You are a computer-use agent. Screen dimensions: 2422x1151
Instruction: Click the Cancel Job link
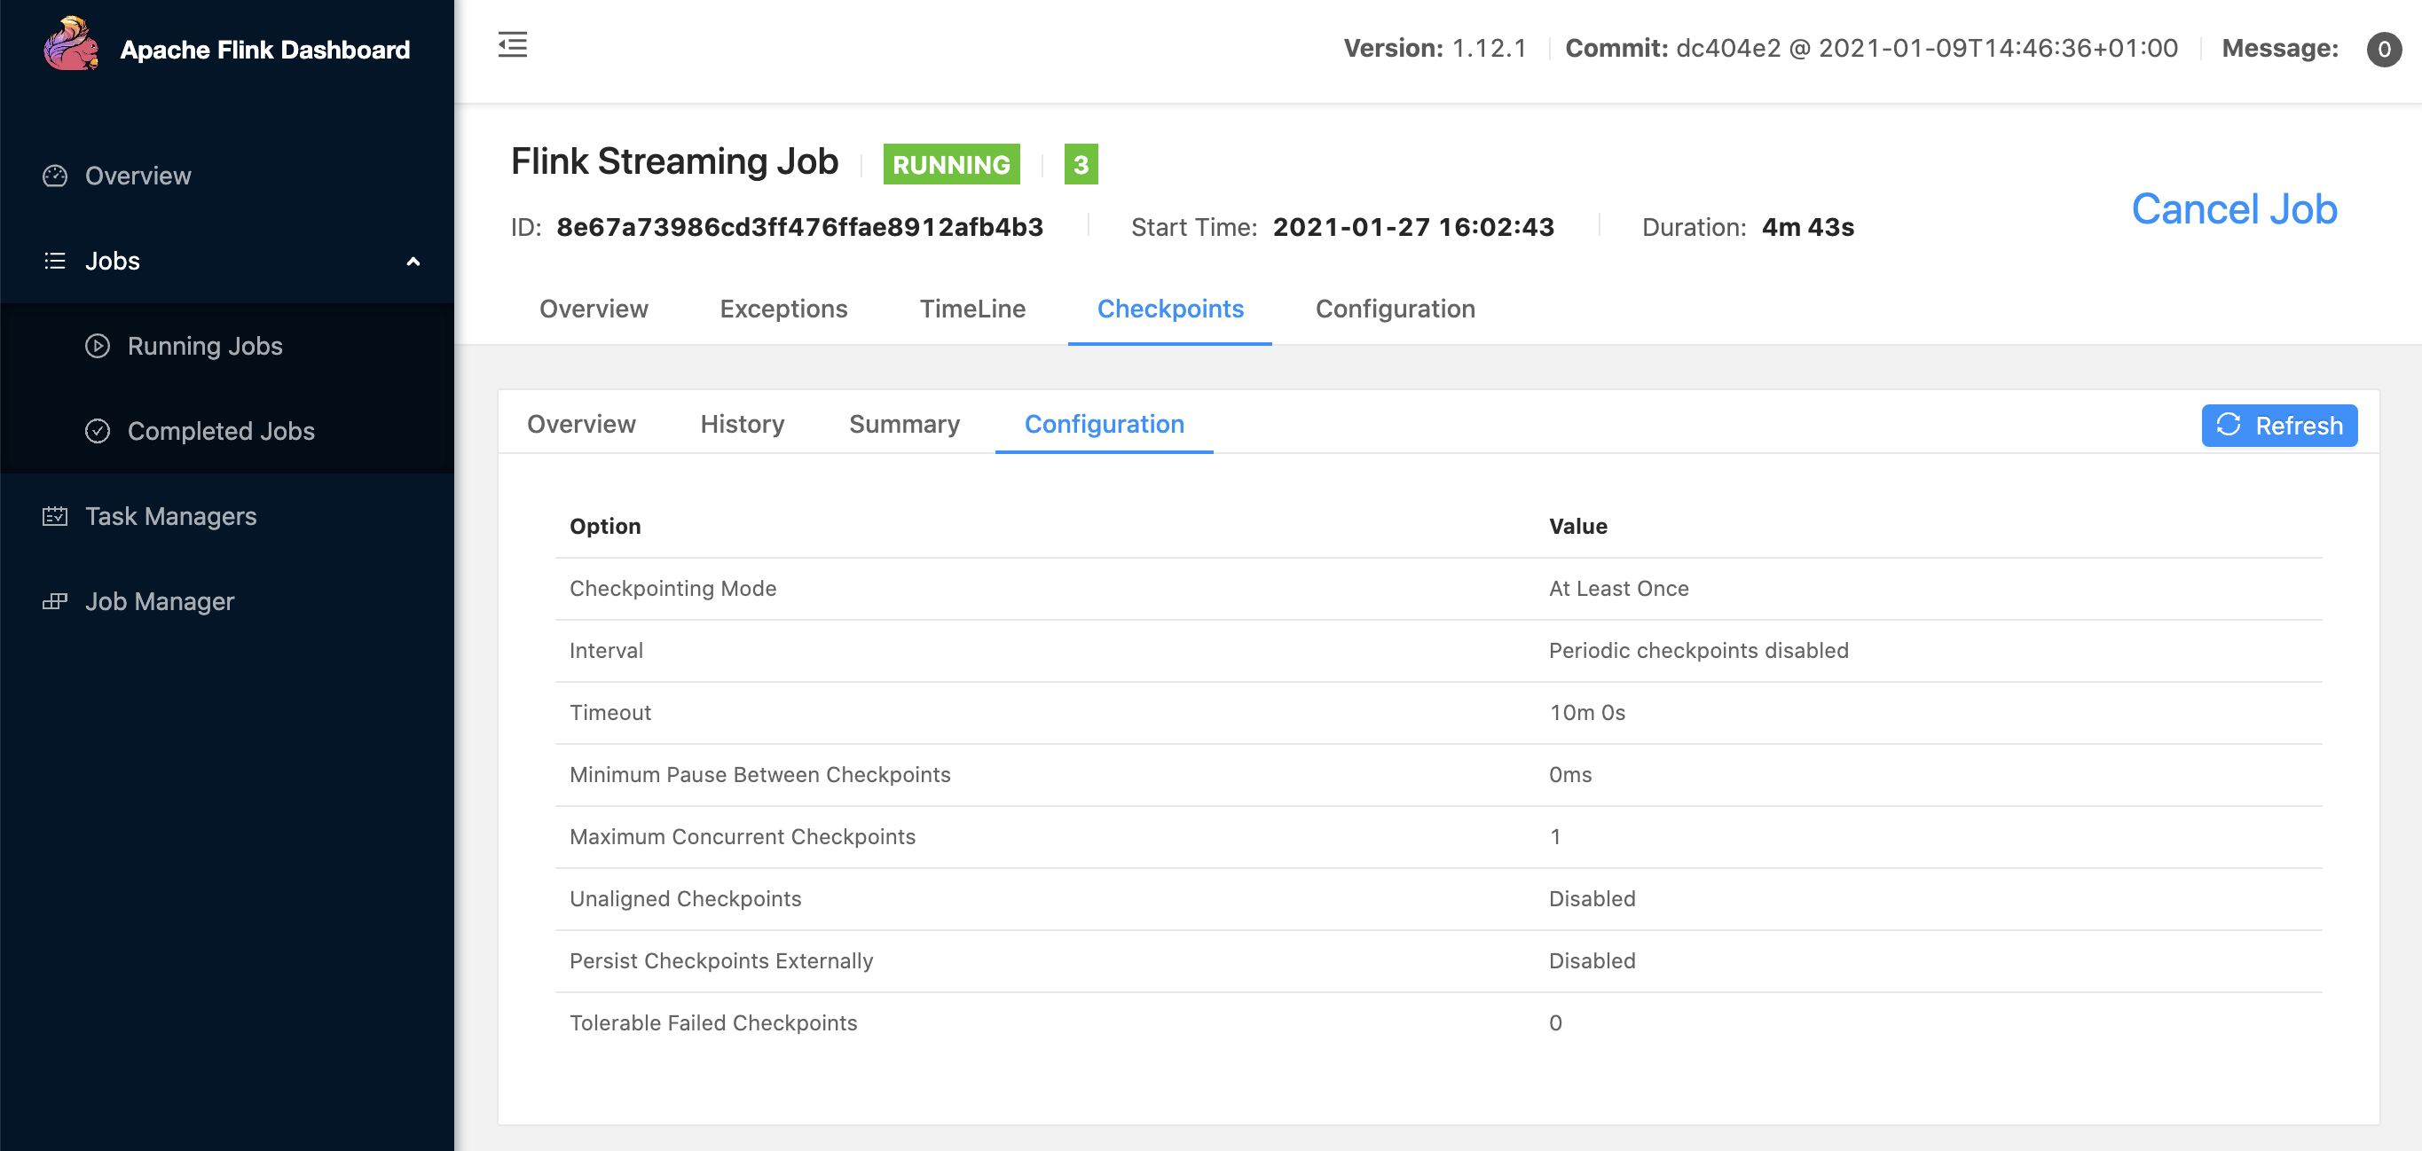(x=2234, y=208)
